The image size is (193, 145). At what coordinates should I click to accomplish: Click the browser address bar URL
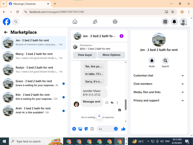pos(57,12)
